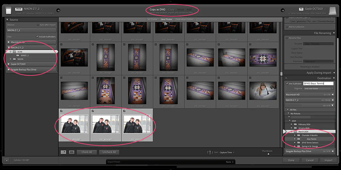Viewport: 341px width, 170px height.
Task: Enable Add to Collection checkbox
Action: coord(287,27)
